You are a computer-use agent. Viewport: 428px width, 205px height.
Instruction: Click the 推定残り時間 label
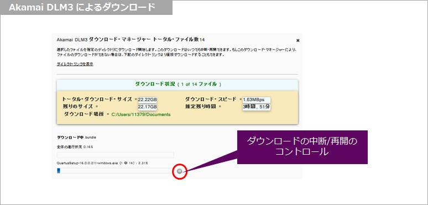201,106
